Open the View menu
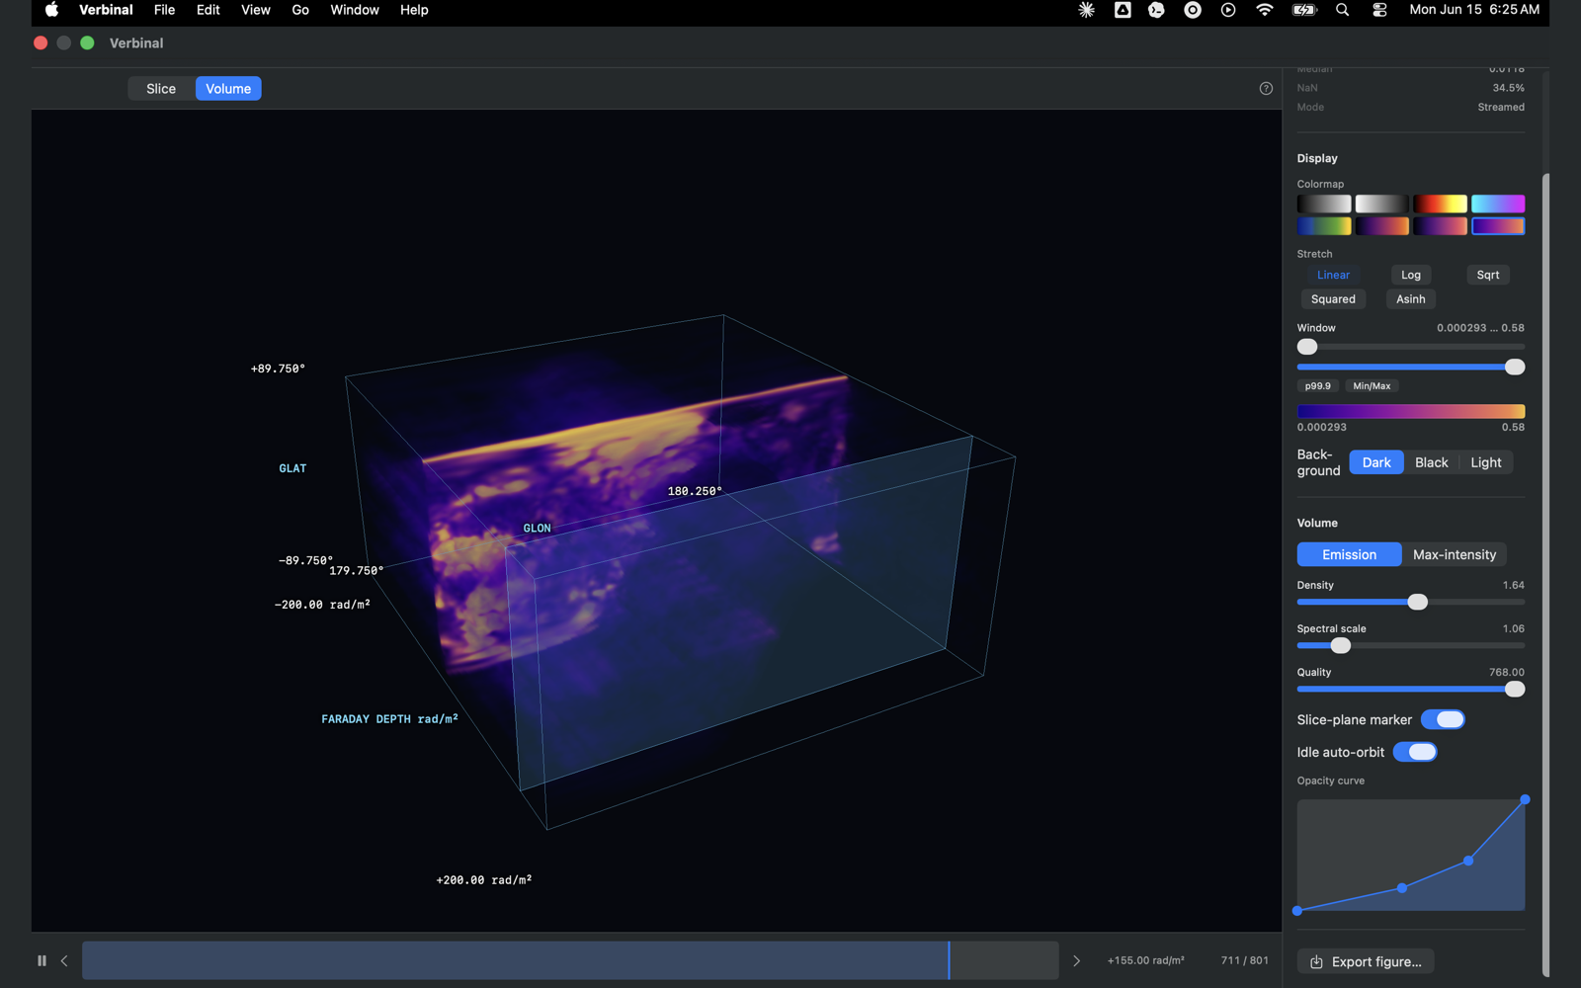 pyautogui.click(x=255, y=10)
